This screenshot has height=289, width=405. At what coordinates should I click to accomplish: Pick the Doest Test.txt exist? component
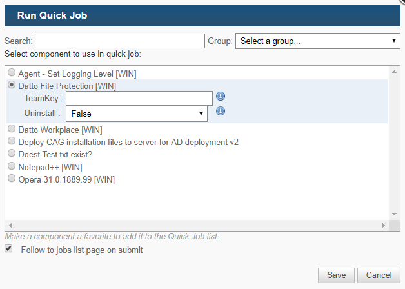[x=12, y=153]
